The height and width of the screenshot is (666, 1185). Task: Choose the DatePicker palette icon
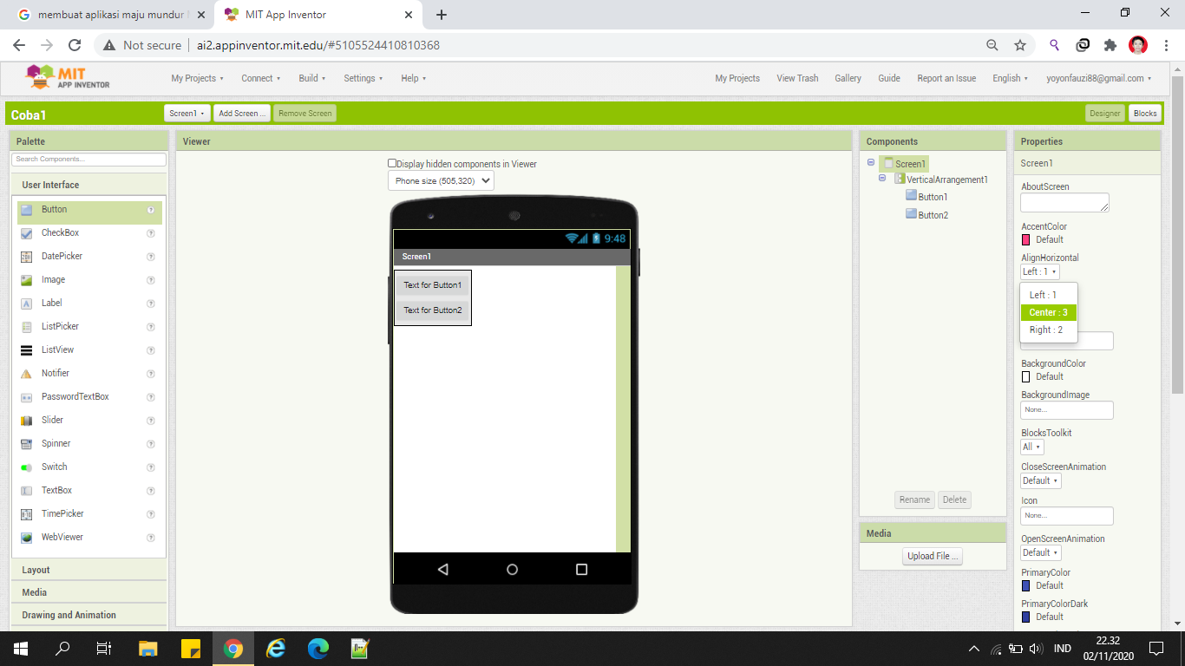click(27, 257)
